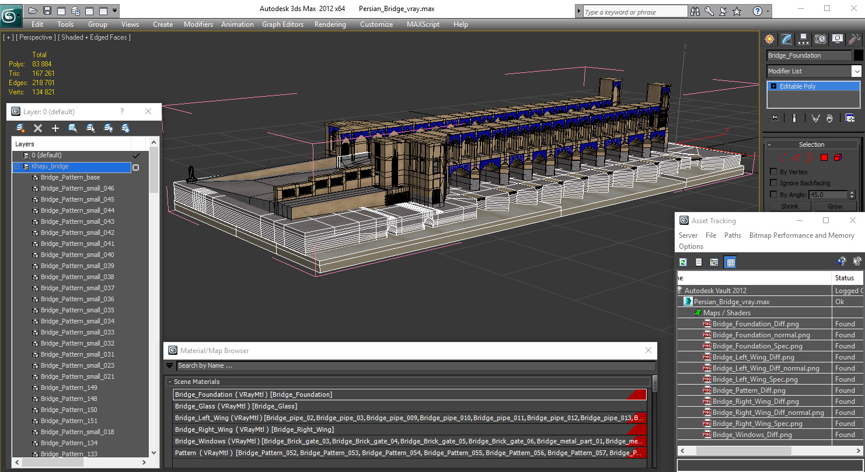Enable the Ignore Backfacing checkbox
Screen dimensions: 865x472
tap(774, 183)
